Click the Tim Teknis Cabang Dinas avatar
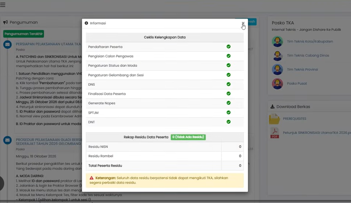Screen dimensions: 351x203 pos(278,55)
